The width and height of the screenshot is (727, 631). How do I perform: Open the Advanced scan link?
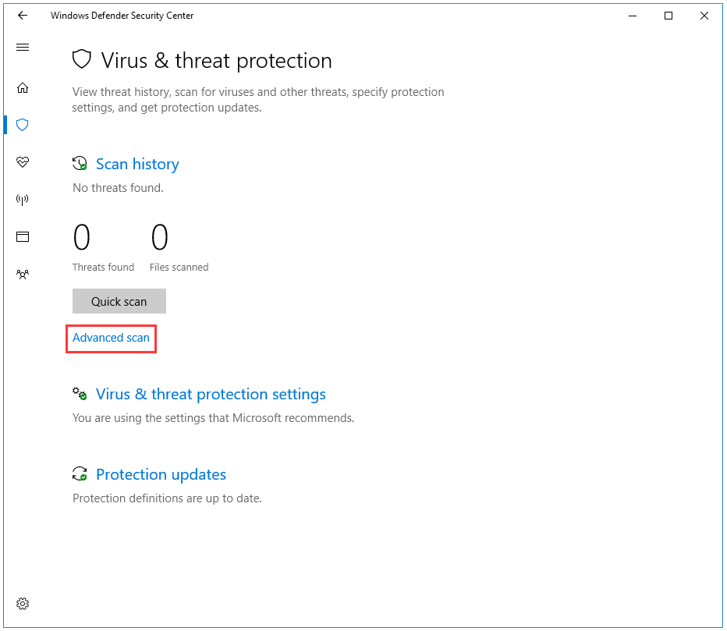coord(112,338)
